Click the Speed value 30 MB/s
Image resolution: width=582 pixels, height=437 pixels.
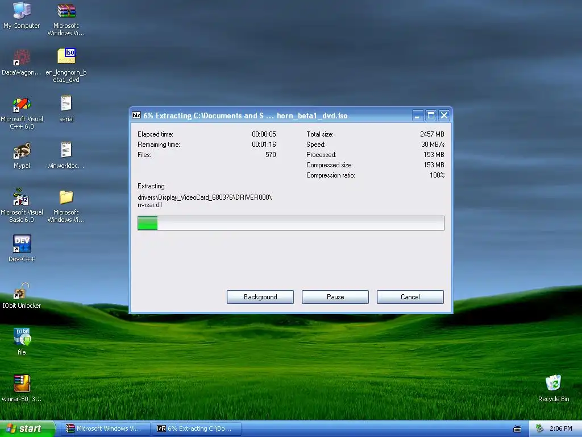tap(433, 145)
